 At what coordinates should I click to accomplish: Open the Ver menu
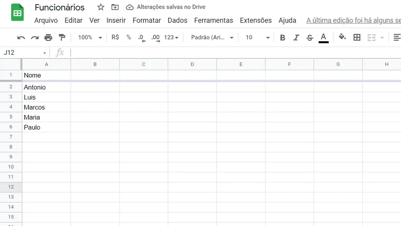pyautogui.click(x=94, y=20)
